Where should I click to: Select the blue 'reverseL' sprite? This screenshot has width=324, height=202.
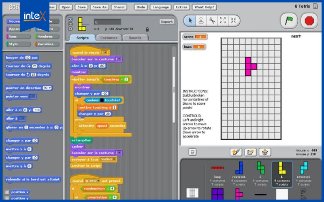tap(239, 174)
